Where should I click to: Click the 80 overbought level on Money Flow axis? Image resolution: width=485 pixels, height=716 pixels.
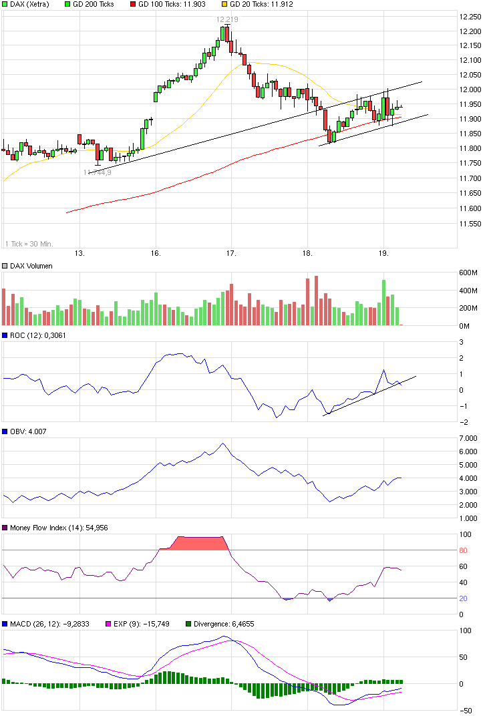click(463, 550)
